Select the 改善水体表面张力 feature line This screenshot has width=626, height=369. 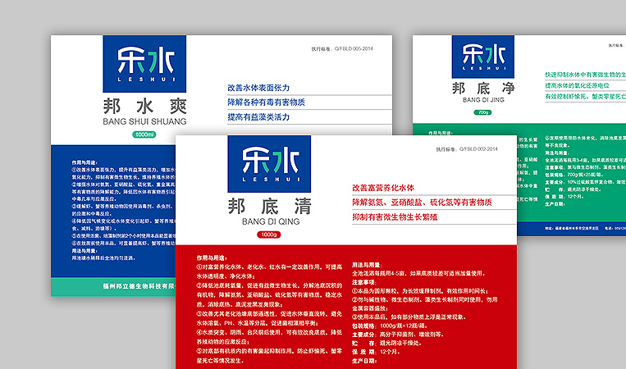tap(258, 88)
